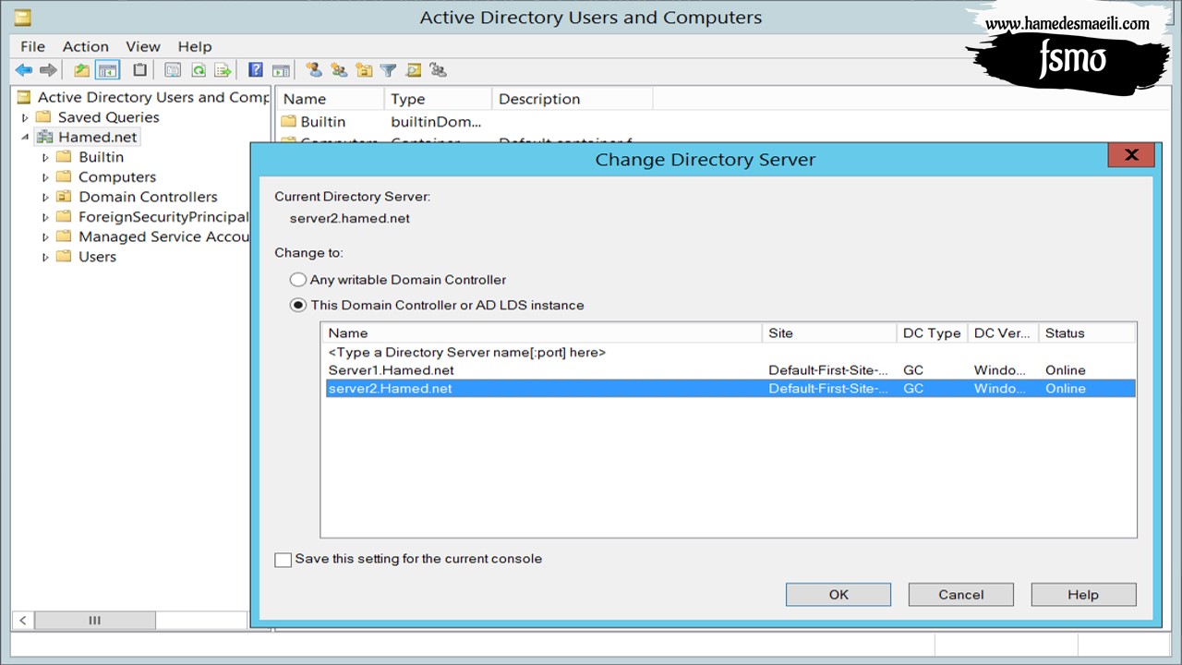Click the Filter funnel toolbar icon
The image size is (1182, 665).
[388, 70]
